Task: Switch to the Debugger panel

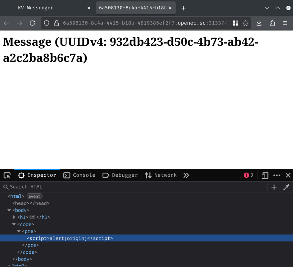Action: (x=120, y=175)
